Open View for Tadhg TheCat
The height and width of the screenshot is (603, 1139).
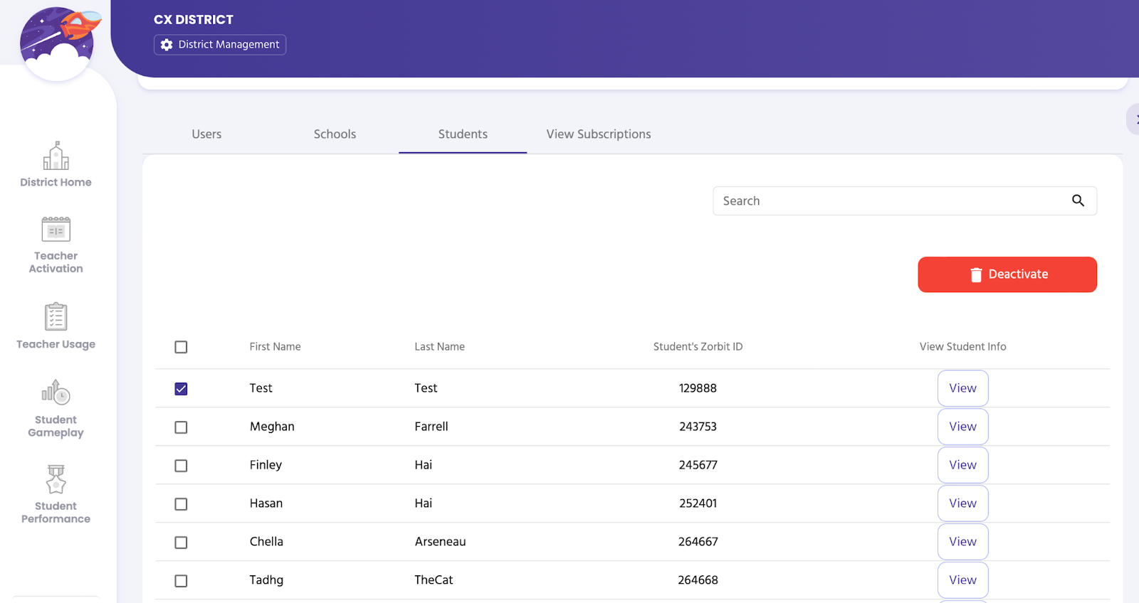[962, 580]
